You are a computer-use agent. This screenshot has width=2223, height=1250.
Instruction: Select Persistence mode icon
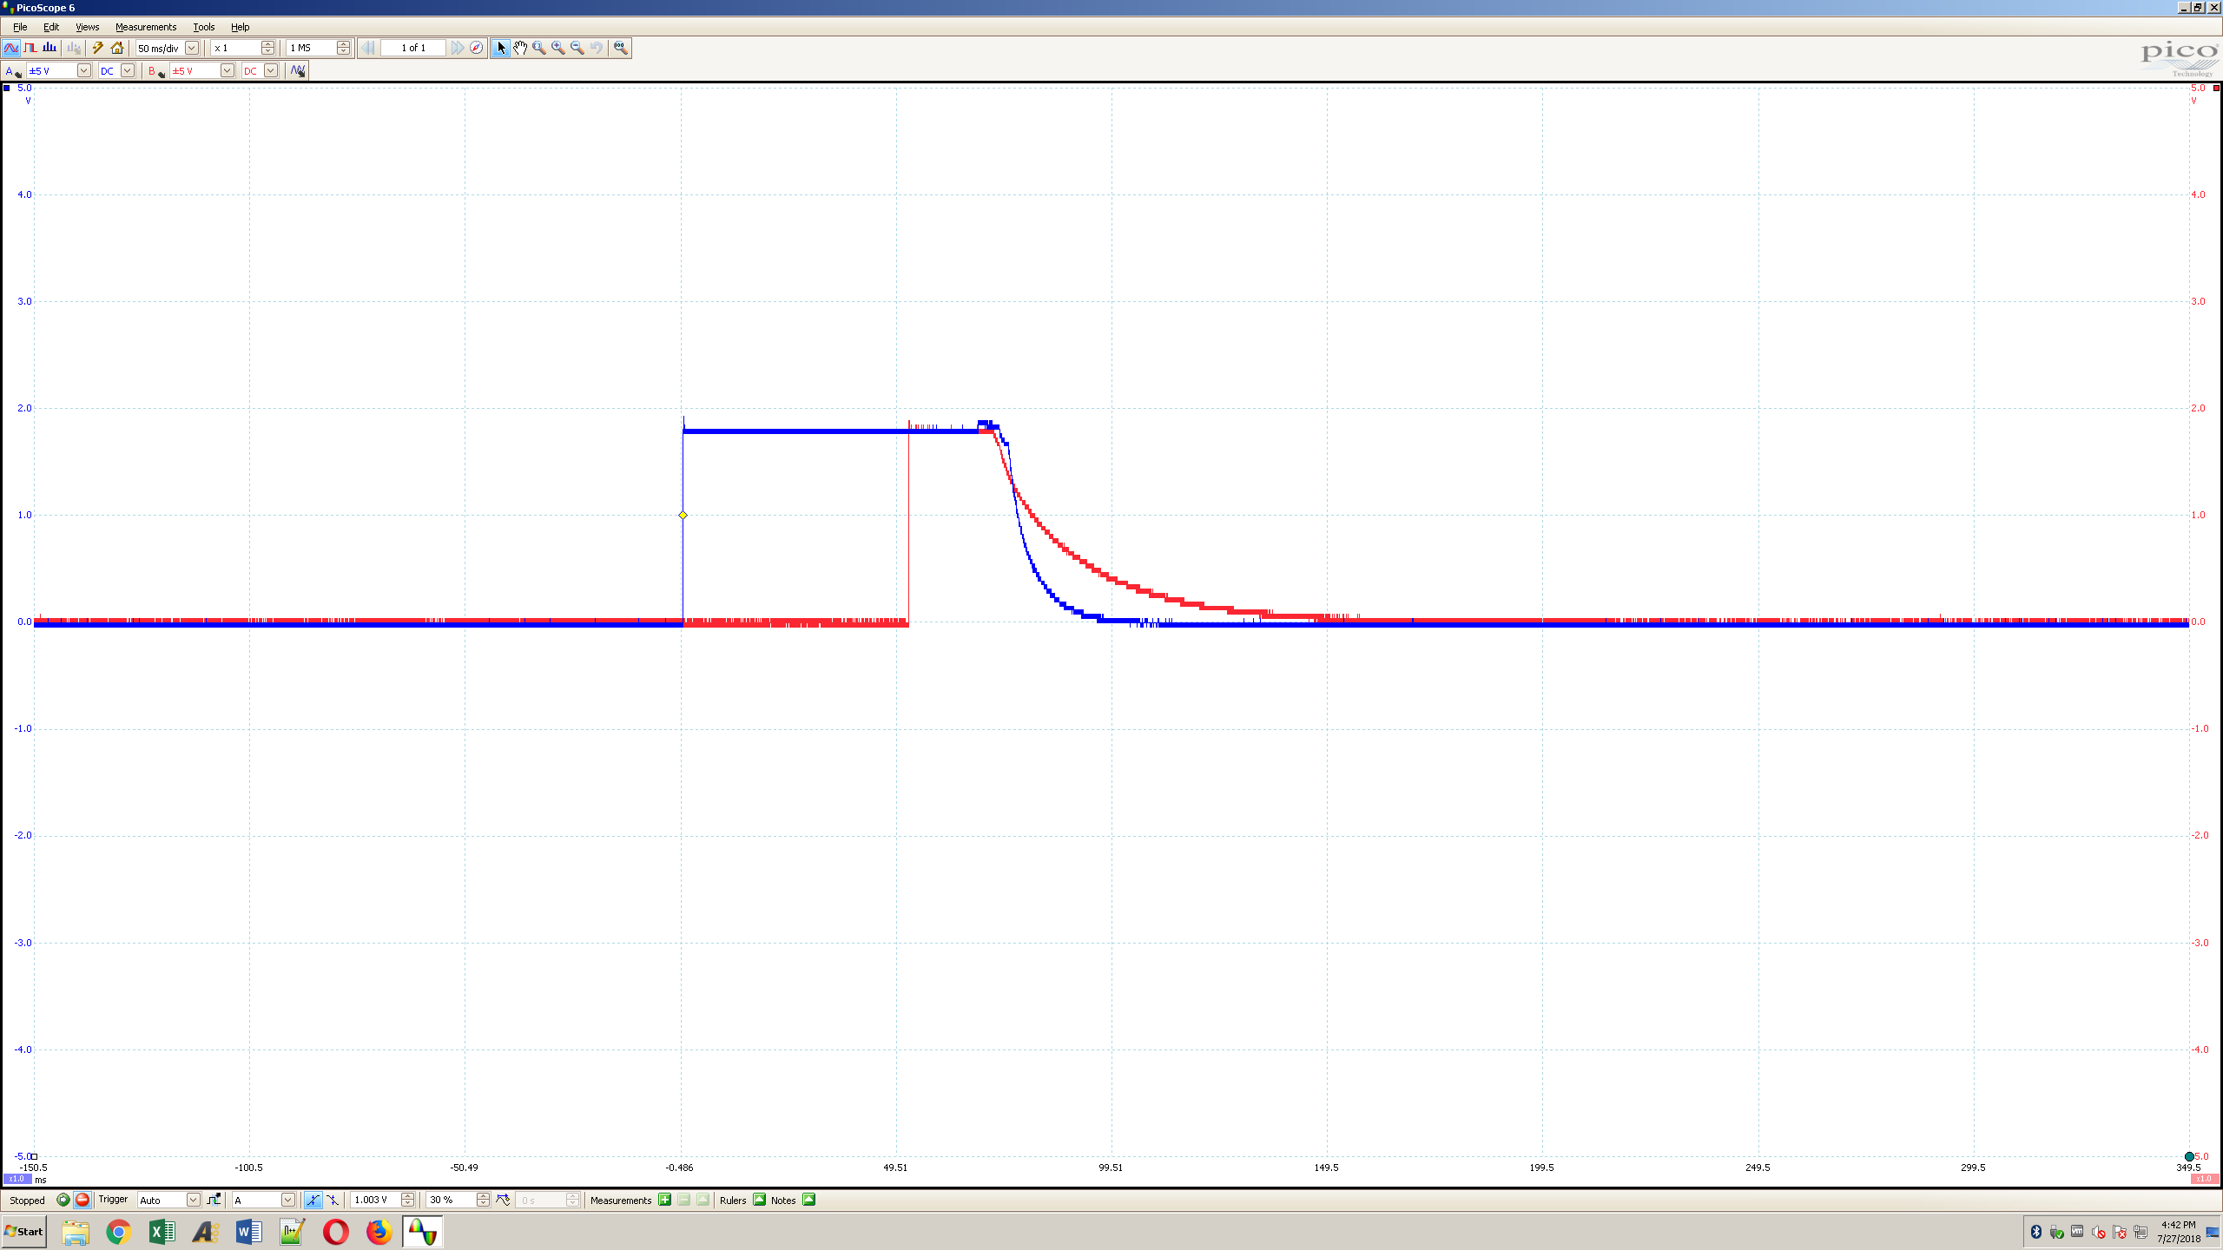(30, 48)
